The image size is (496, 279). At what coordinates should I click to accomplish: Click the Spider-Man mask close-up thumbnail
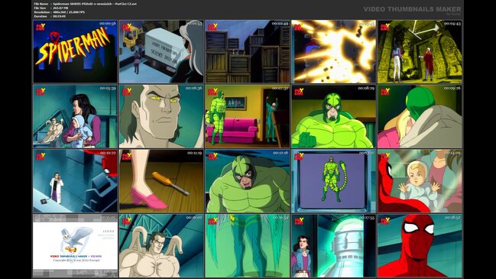coord(420,246)
